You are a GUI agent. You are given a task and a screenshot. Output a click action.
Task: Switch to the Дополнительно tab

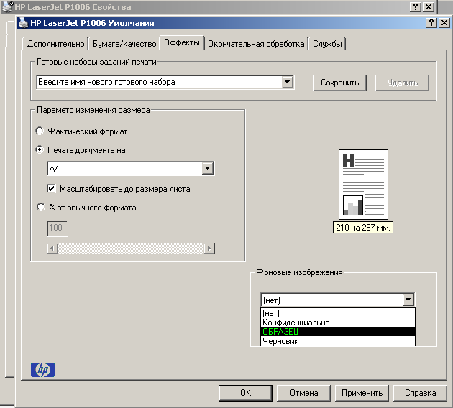55,44
